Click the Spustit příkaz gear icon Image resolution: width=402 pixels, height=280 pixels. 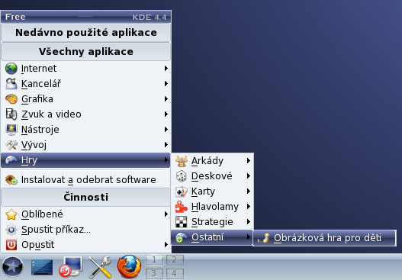pyautogui.click(x=11, y=230)
